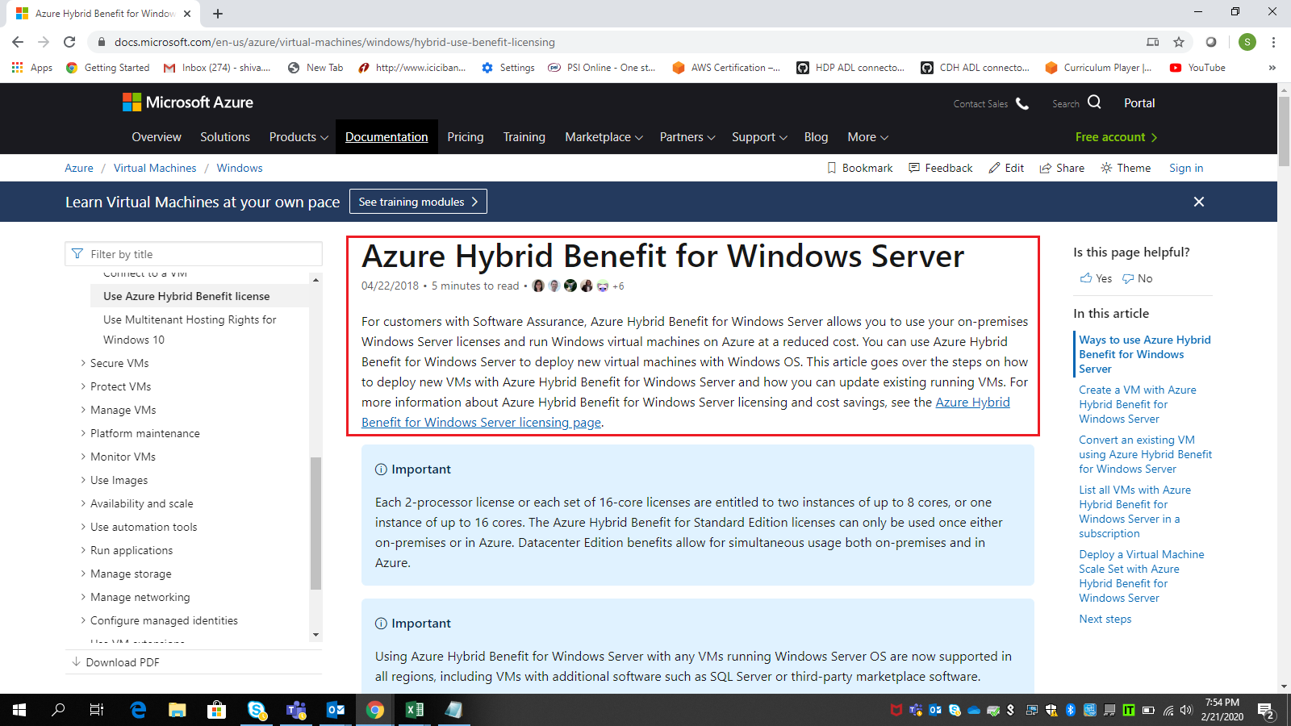This screenshot has width=1291, height=726.
Task: Expand the Marketplace dropdown menu
Action: click(604, 137)
